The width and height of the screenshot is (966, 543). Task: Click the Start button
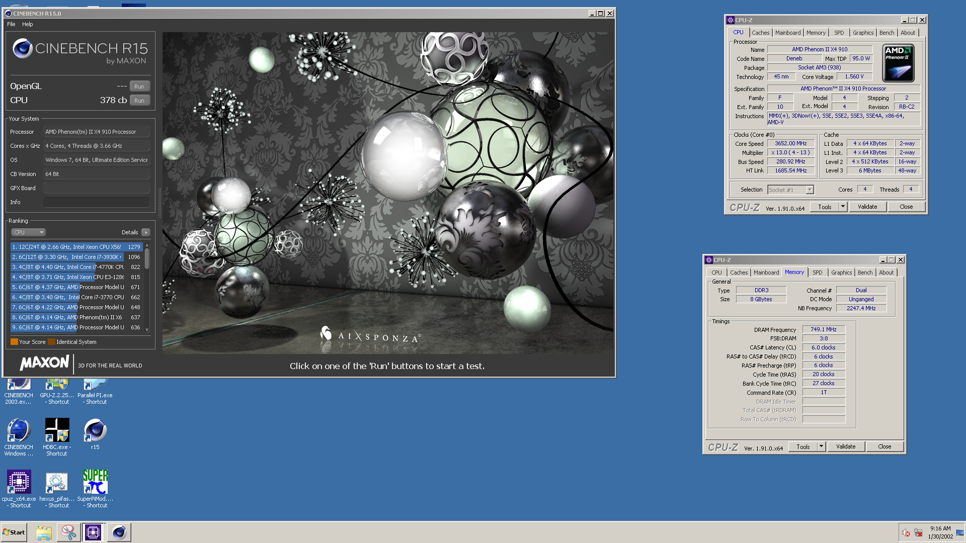click(14, 532)
